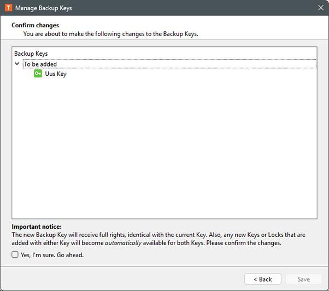This screenshot has height=291, width=329.
Task: Click the green key icon beside Uus Key
Action: point(38,74)
